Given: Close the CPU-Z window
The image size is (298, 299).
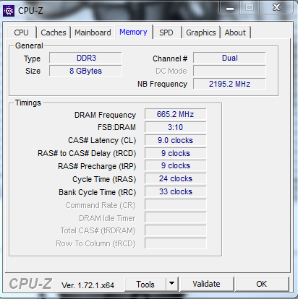Looking at the screenshot, I should click(x=276, y=8).
